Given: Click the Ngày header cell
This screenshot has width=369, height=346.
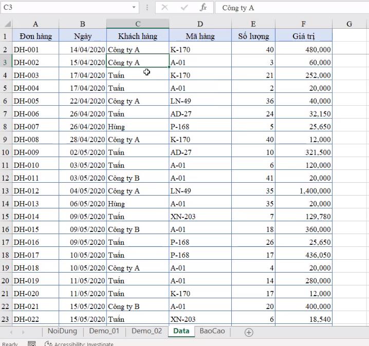Looking at the screenshot, I should pos(83,36).
